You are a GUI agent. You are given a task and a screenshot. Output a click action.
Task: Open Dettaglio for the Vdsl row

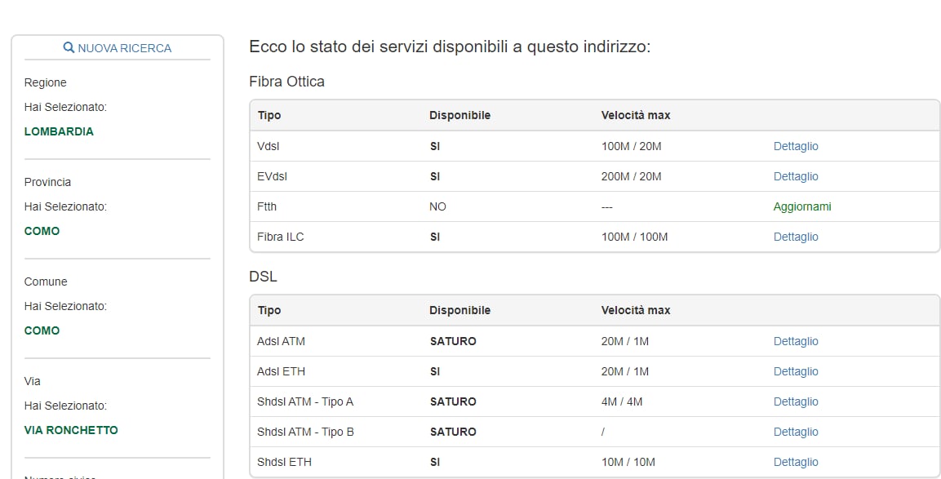[x=796, y=146]
